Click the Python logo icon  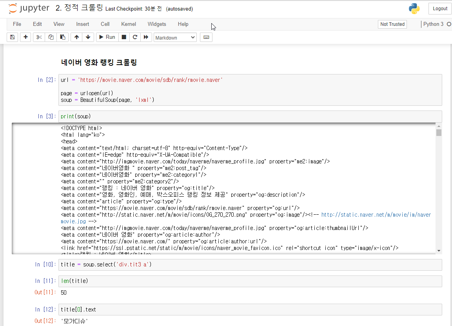[414, 9]
